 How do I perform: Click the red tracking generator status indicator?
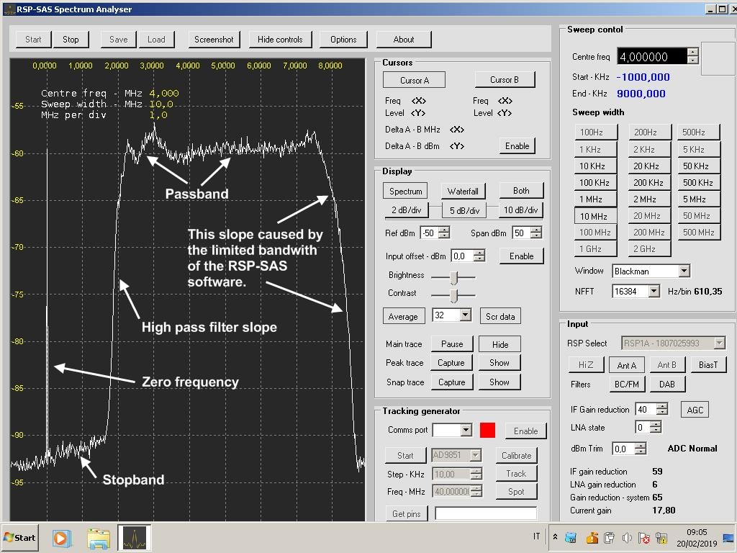tap(487, 431)
